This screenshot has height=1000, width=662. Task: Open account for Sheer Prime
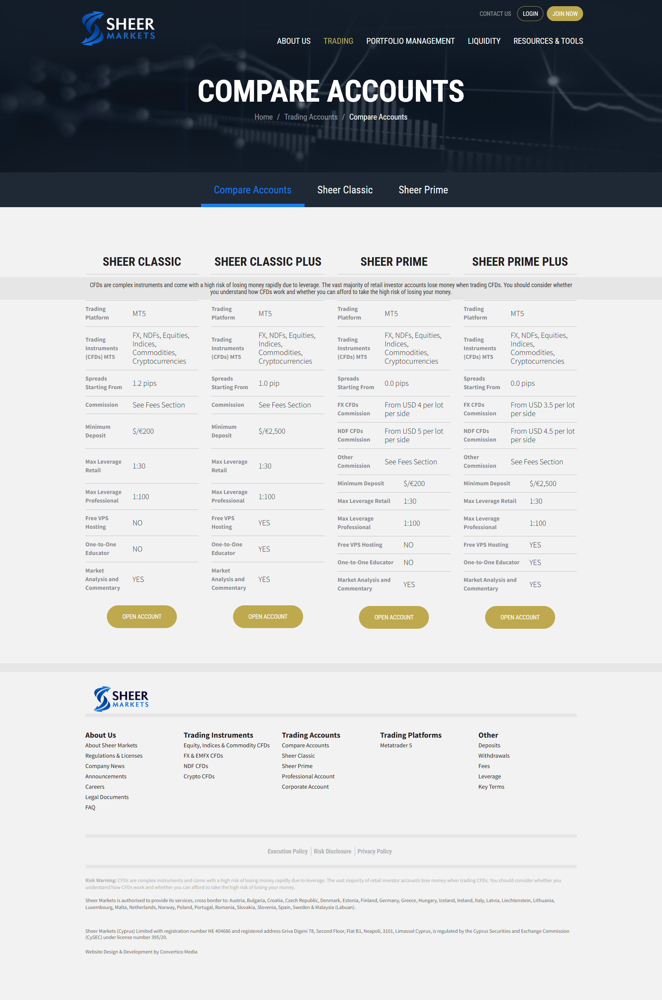(393, 618)
